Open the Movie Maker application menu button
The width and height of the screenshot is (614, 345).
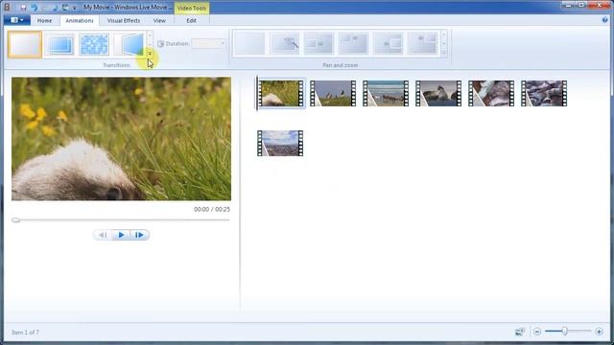[17, 20]
